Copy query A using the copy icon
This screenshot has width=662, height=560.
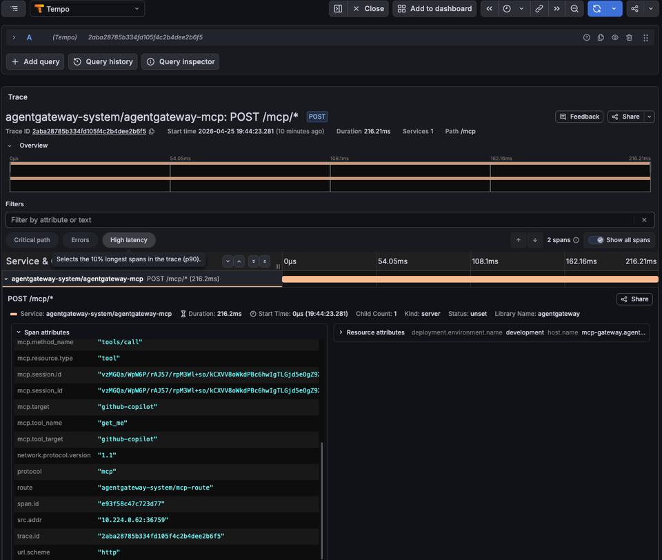(x=601, y=37)
